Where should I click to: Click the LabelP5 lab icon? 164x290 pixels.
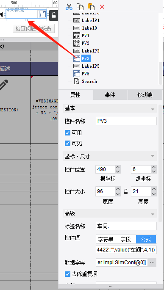pyautogui.click(x=76, y=66)
